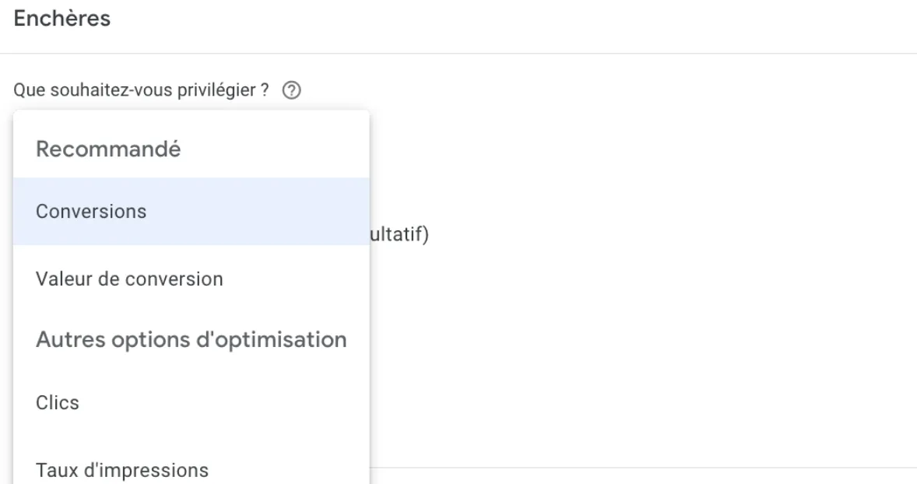Click the Recommandé group label in dropdown

click(x=108, y=149)
